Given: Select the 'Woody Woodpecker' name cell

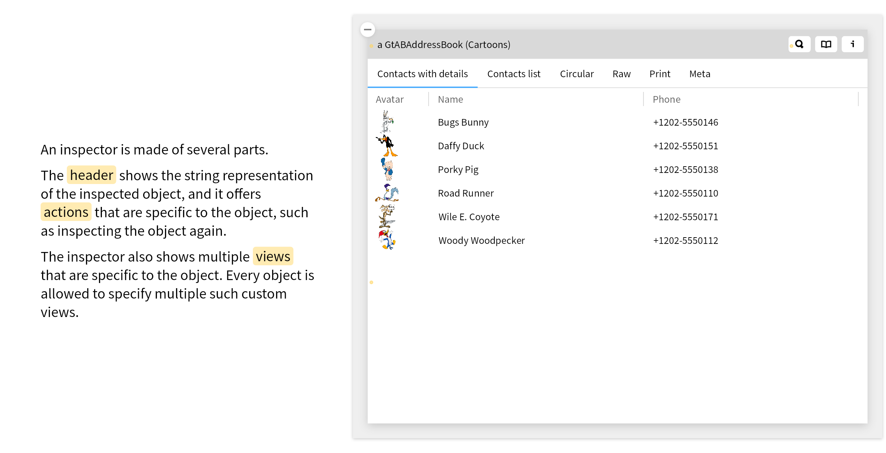Looking at the screenshot, I should (x=481, y=241).
